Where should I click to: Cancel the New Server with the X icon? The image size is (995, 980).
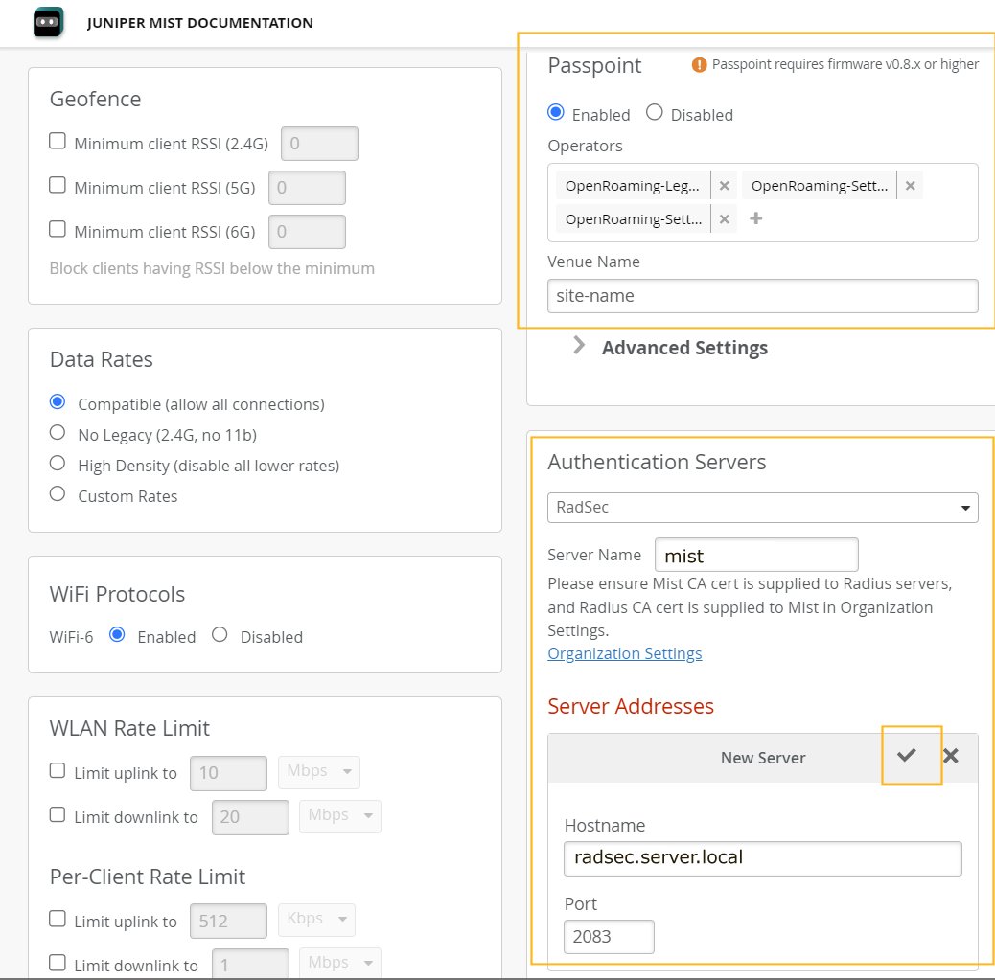951,756
